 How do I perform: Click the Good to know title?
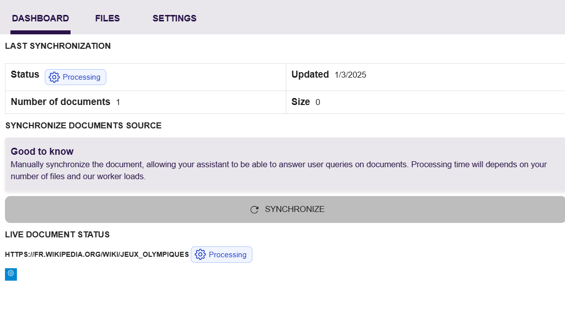pyautogui.click(x=42, y=151)
